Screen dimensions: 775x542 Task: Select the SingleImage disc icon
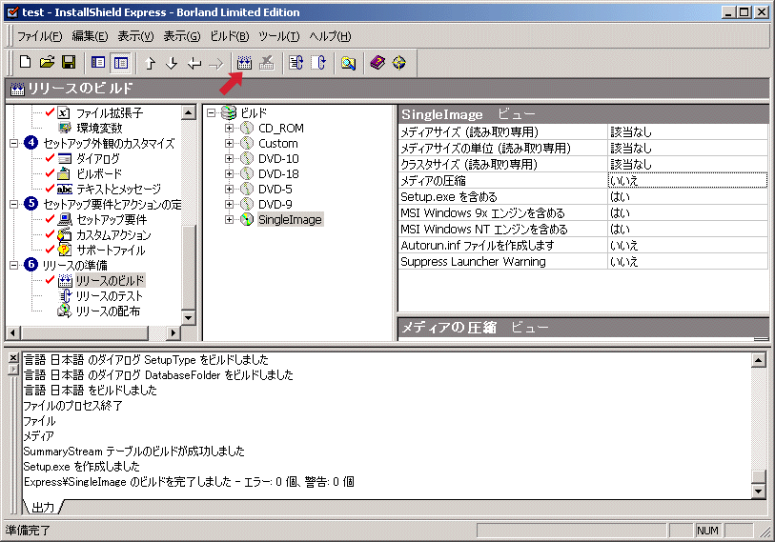coord(247,219)
